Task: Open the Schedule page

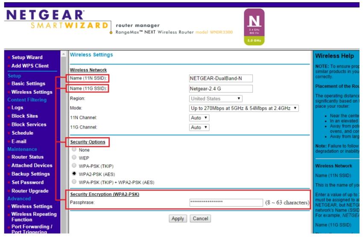Action: point(23,133)
